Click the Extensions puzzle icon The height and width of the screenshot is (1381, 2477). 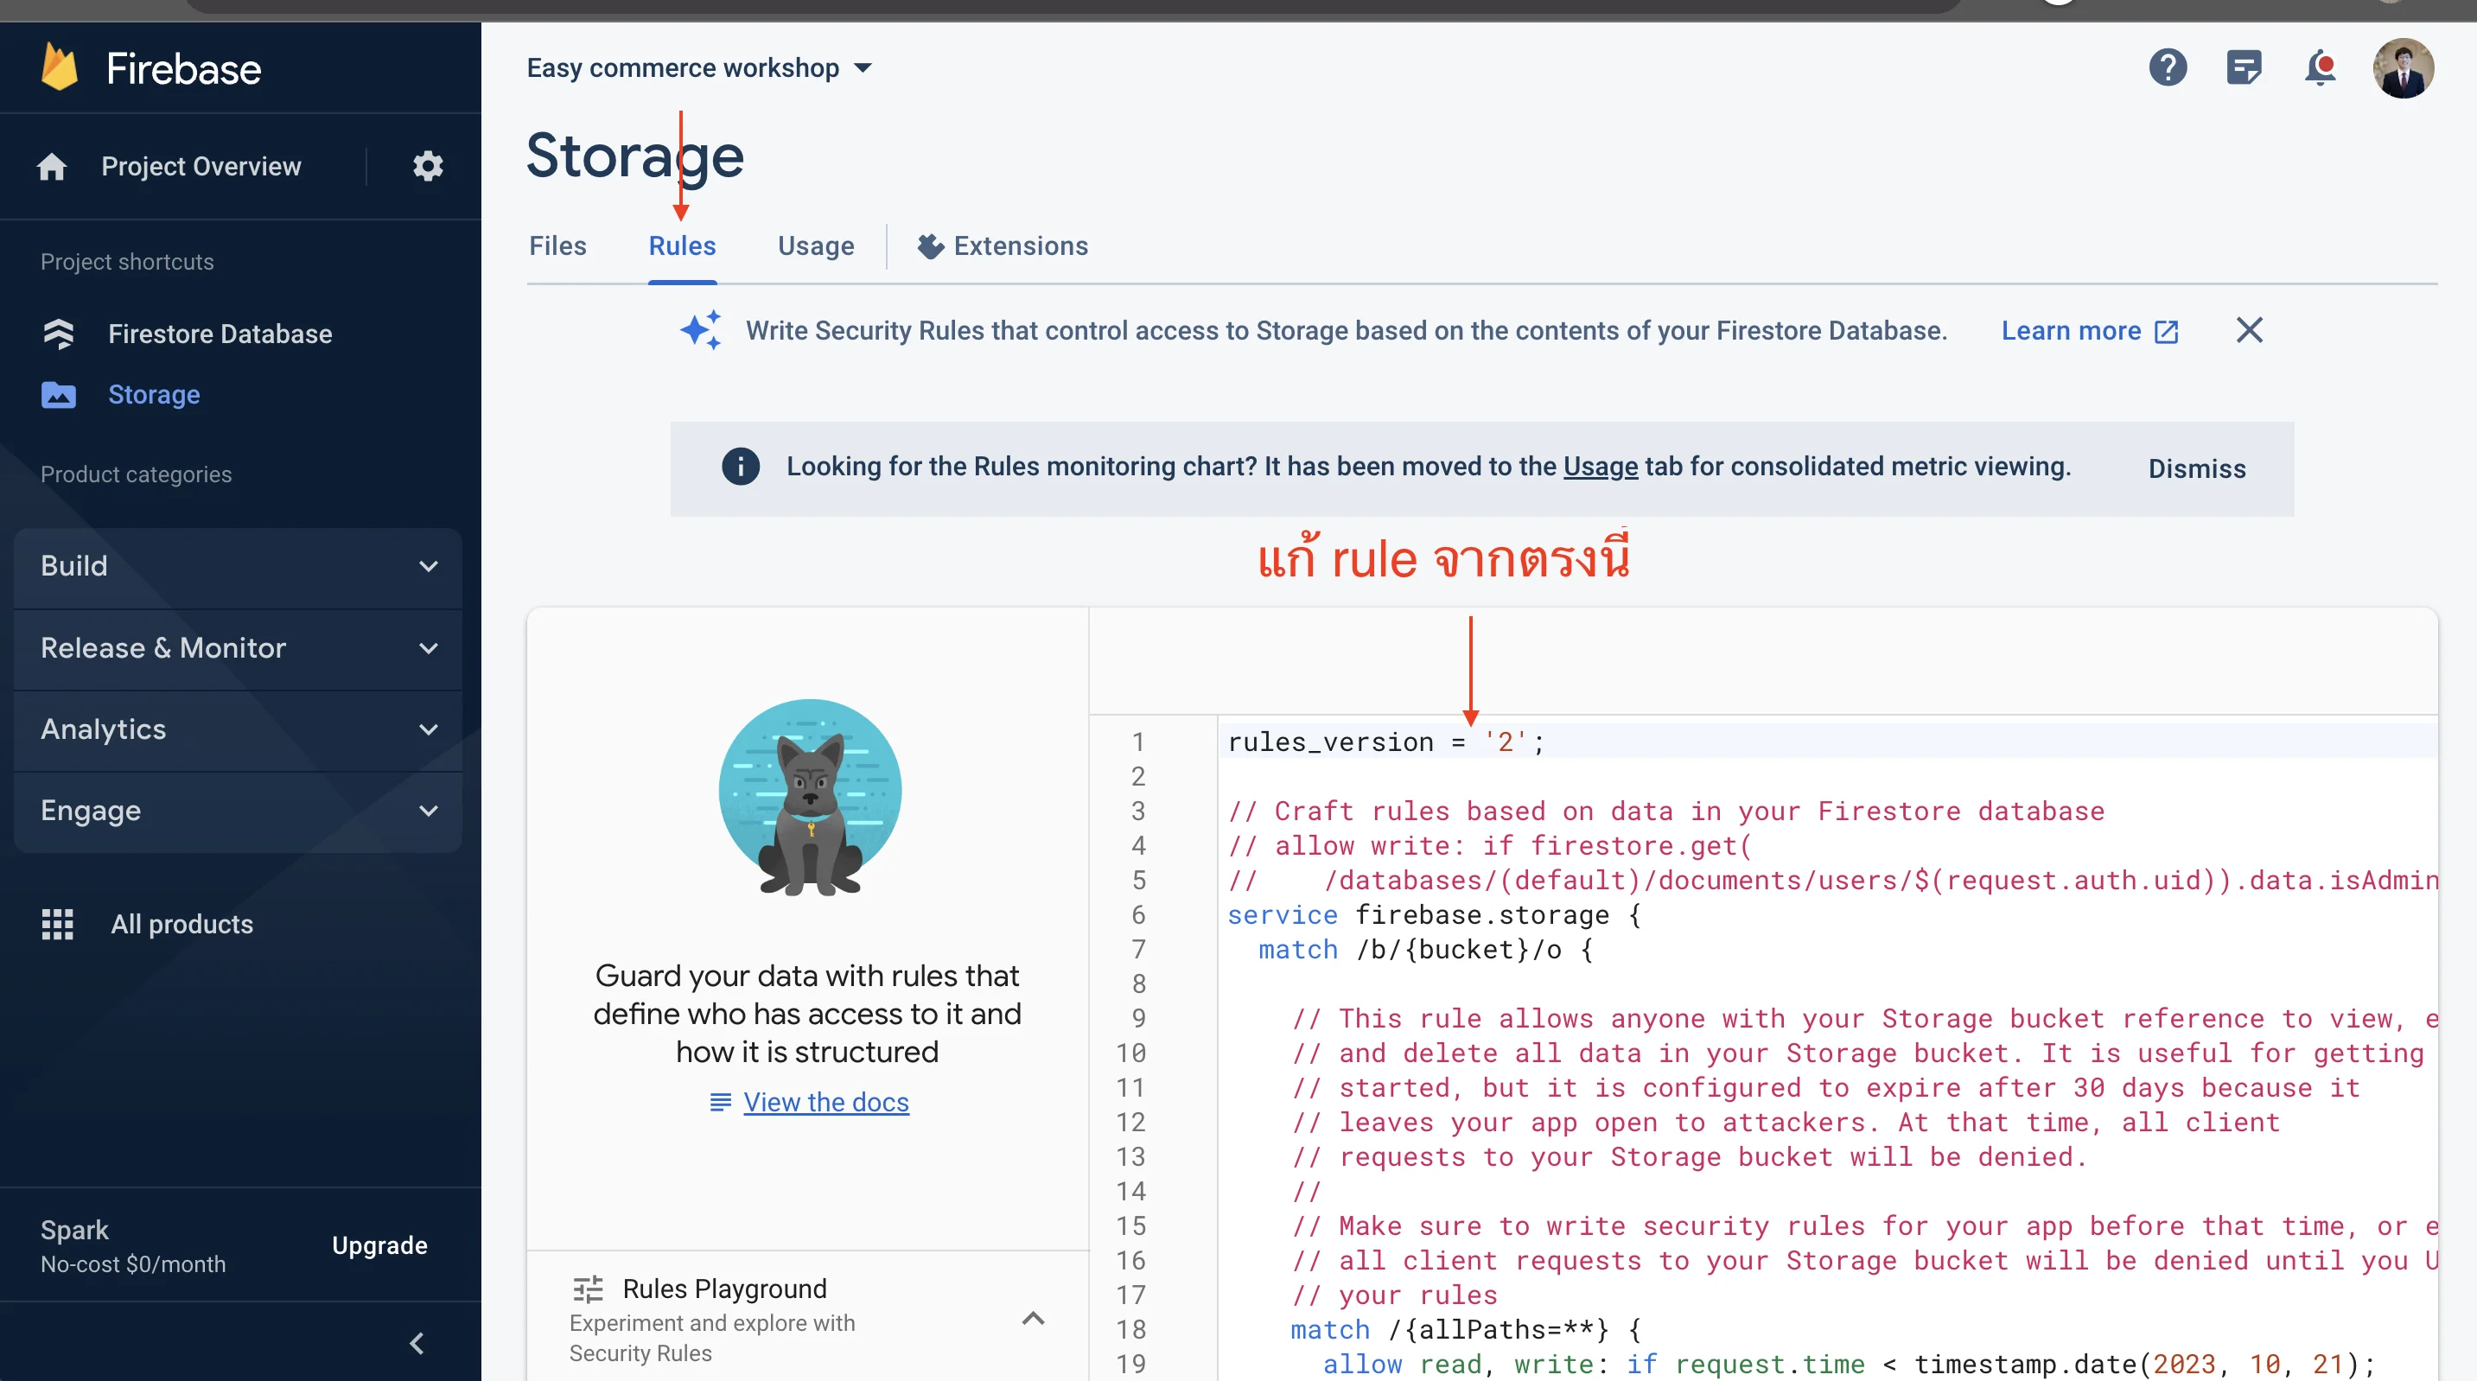point(930,246)
